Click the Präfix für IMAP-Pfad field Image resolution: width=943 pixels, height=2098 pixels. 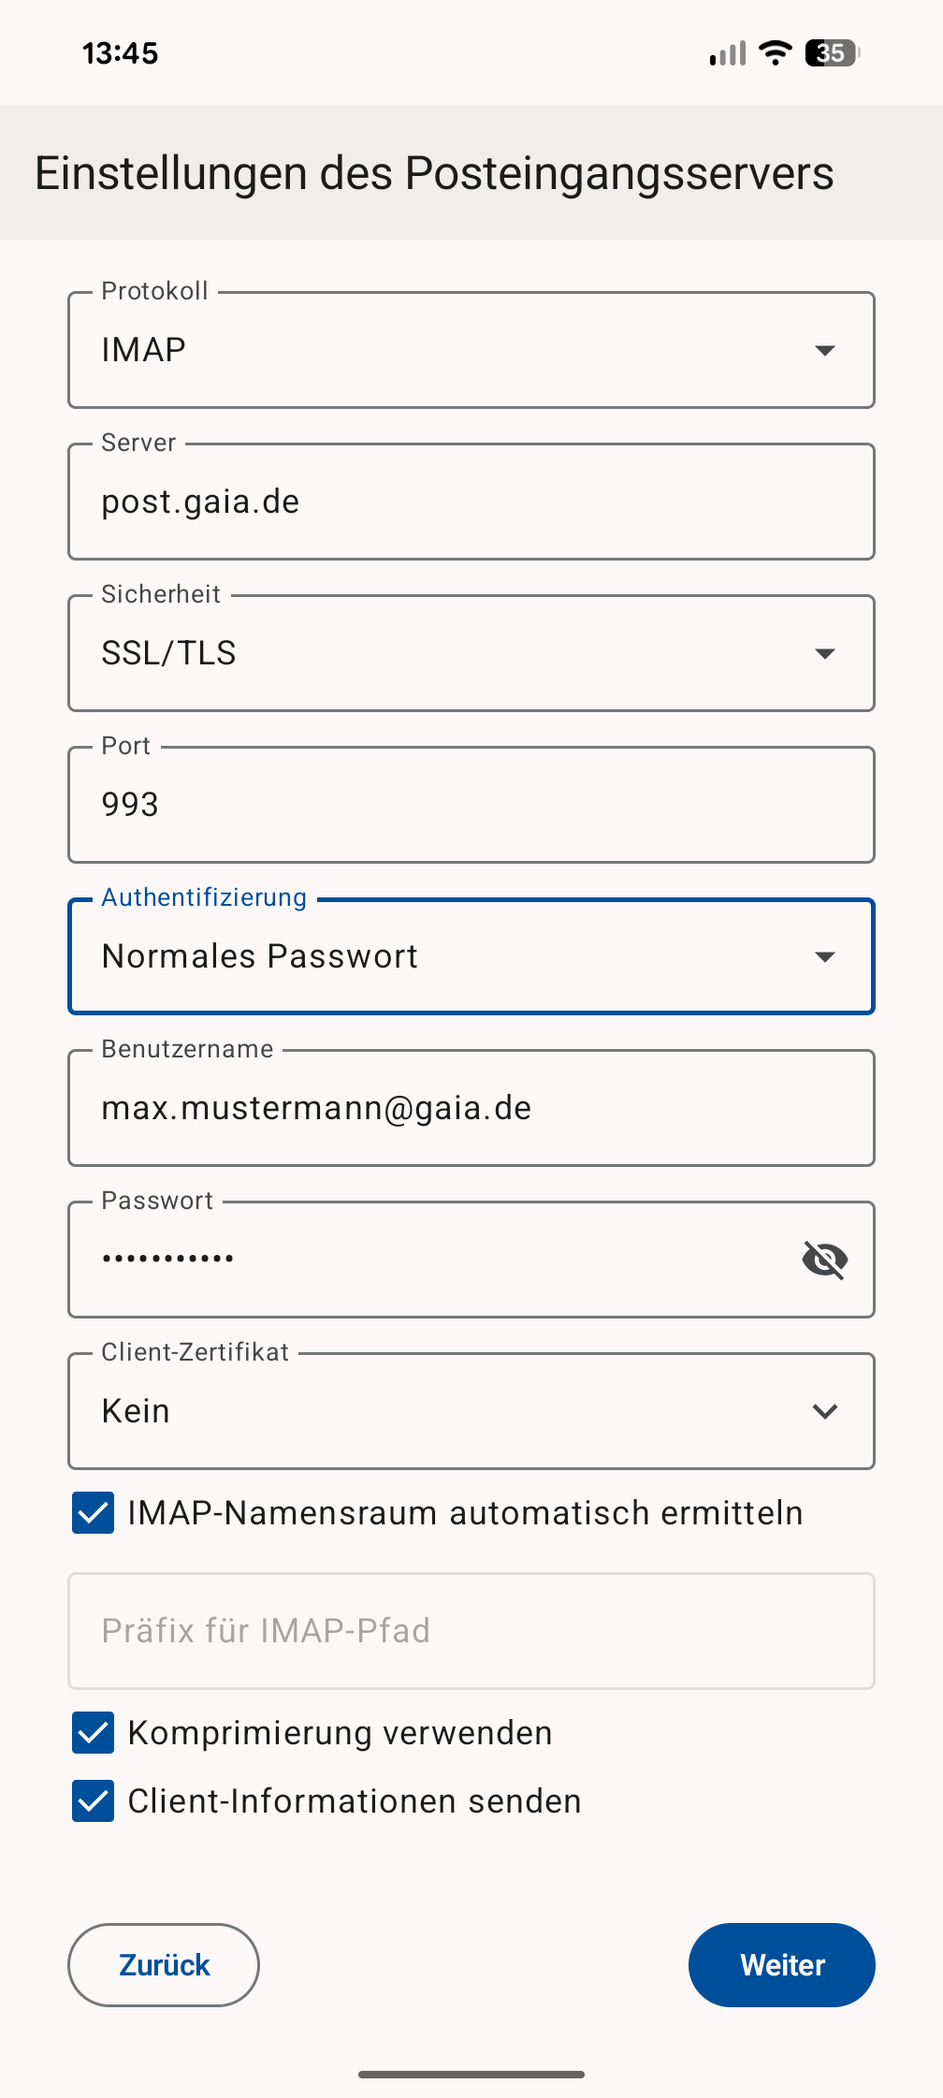471,1631
